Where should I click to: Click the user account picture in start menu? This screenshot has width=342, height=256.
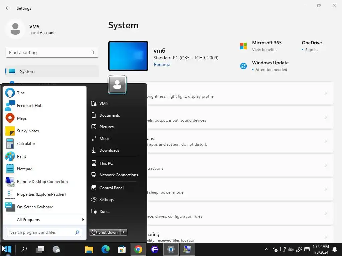click(x=117, y=85)
